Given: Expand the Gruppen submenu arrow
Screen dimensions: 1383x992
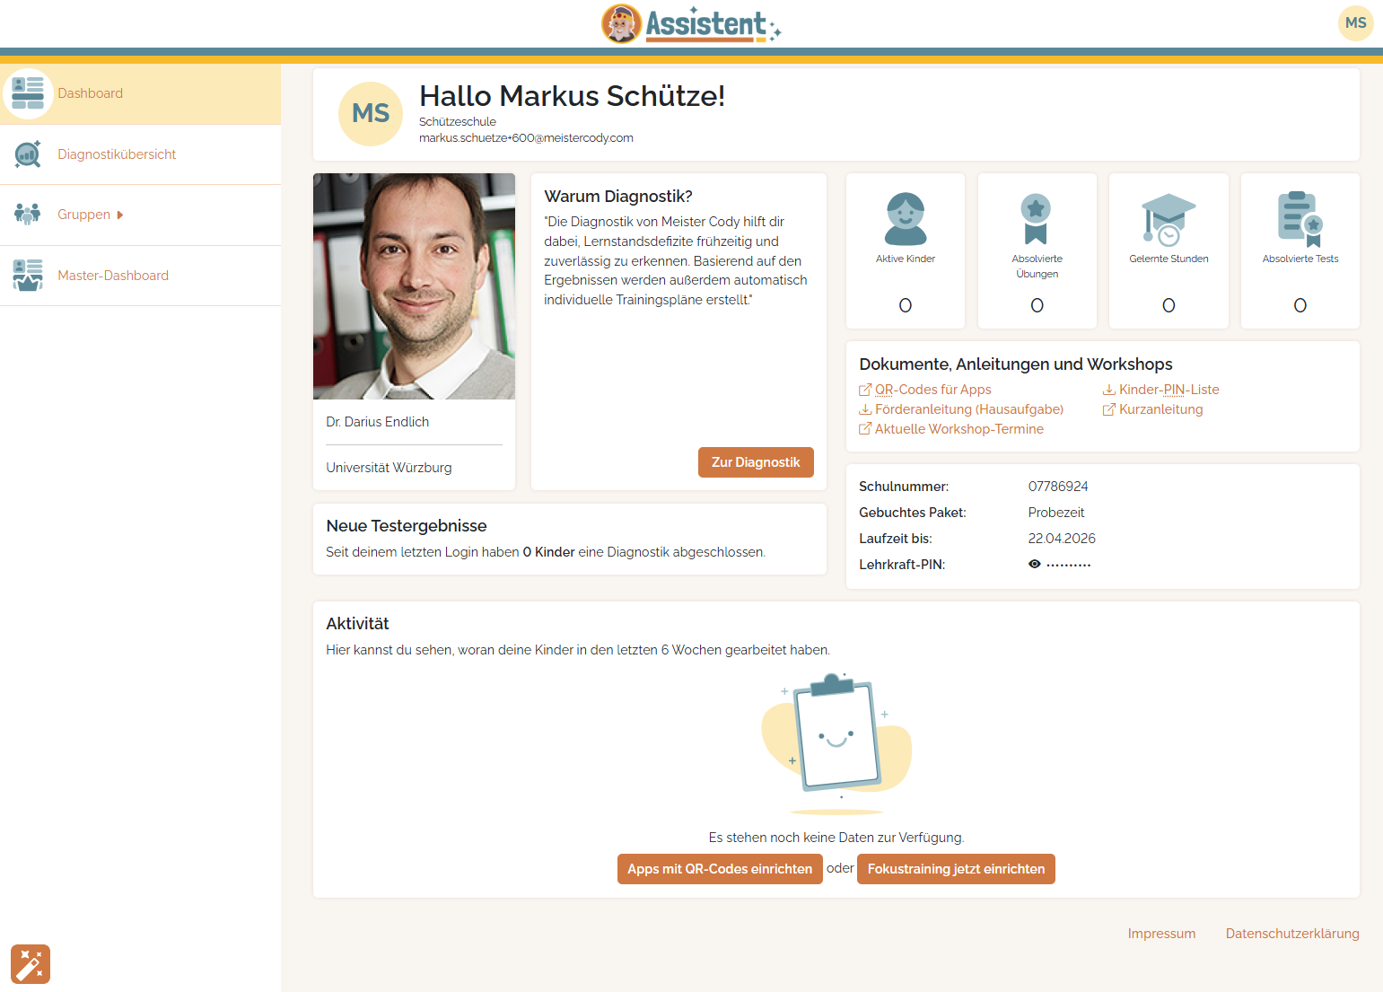Looking at the screenshot, I should point(120,215).
